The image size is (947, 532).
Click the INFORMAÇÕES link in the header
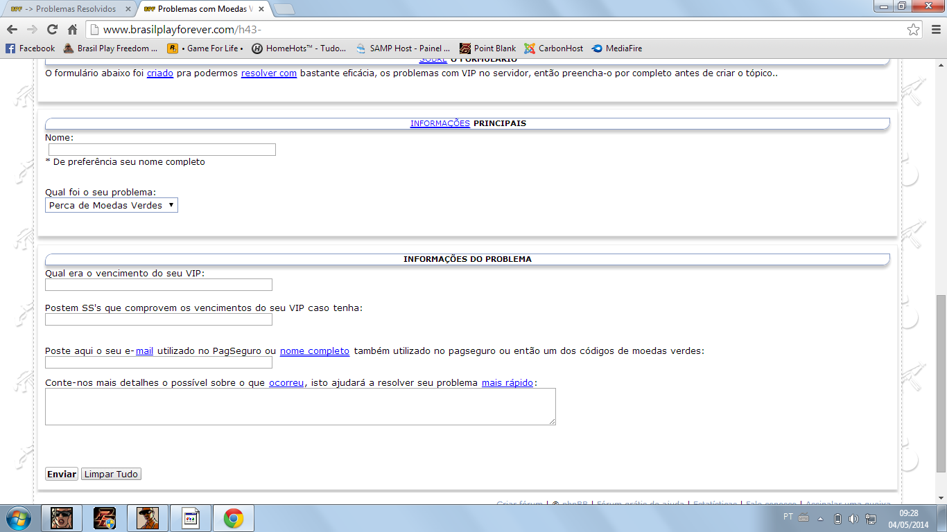pos(440,123)
